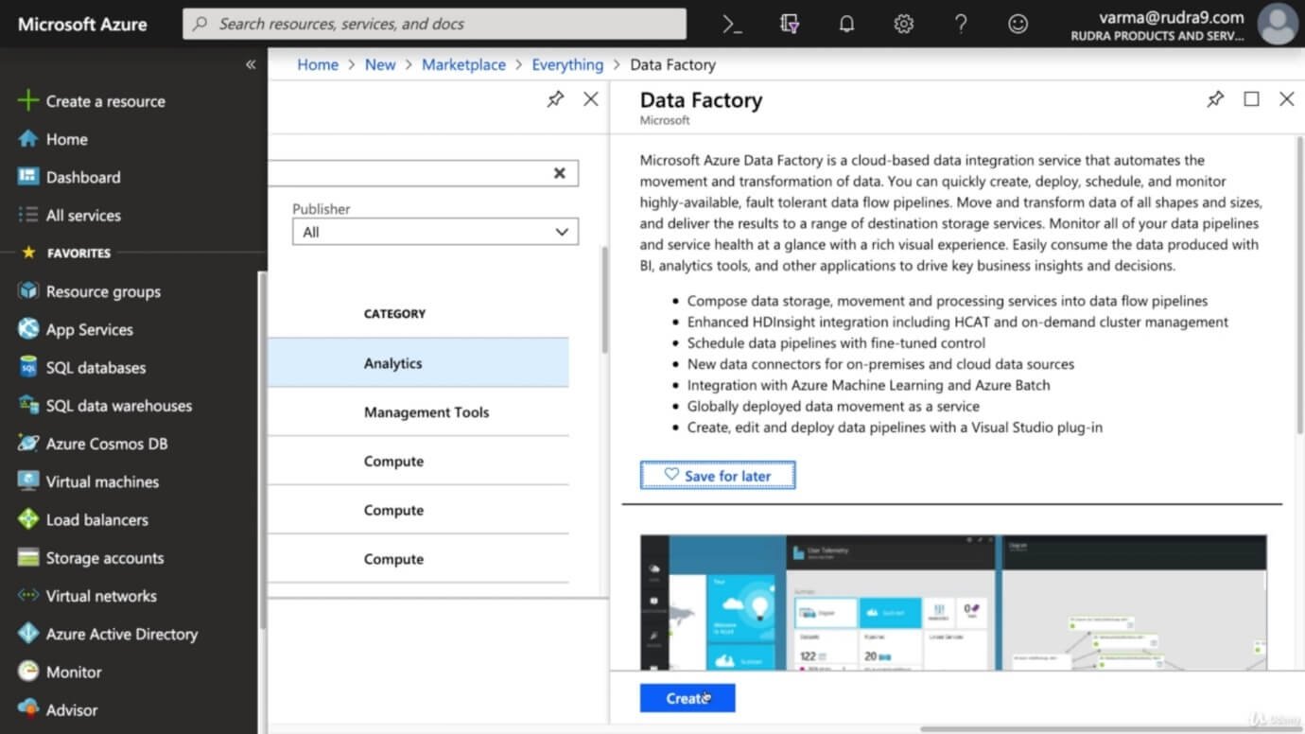Click the Home house icon in the sidebar

28,139
